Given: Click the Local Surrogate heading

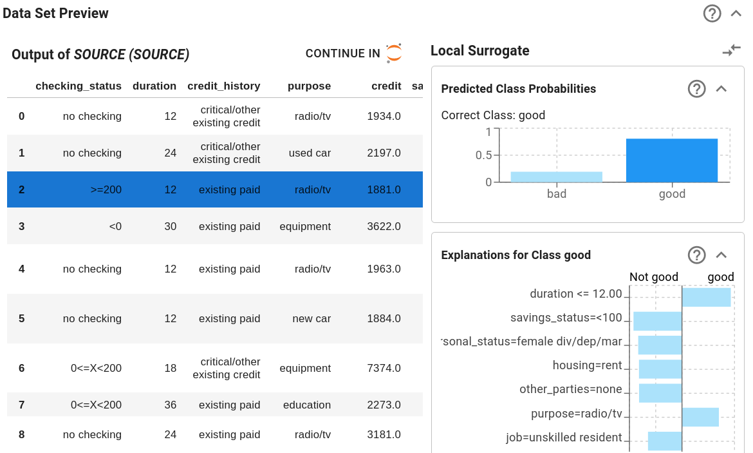Looking at the screenshot, I should pyautogui.click(x=479, y=50).
